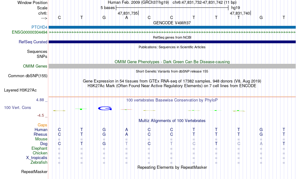Click the GTEx Gene Expression title

[x=172, y=81]
